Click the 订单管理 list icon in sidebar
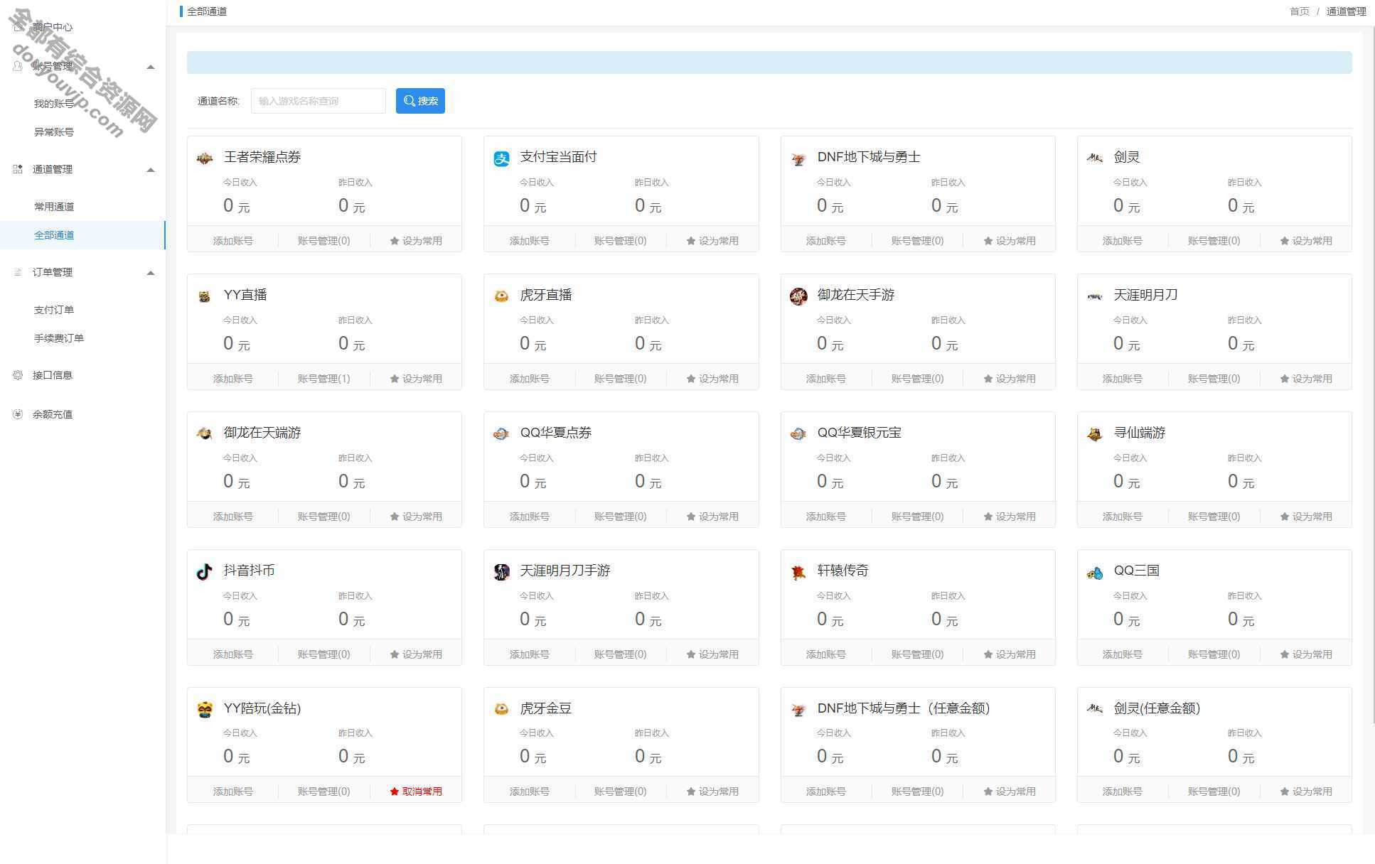The width and height of the screenshot is (1375, 864). click(x=18, y=272)
